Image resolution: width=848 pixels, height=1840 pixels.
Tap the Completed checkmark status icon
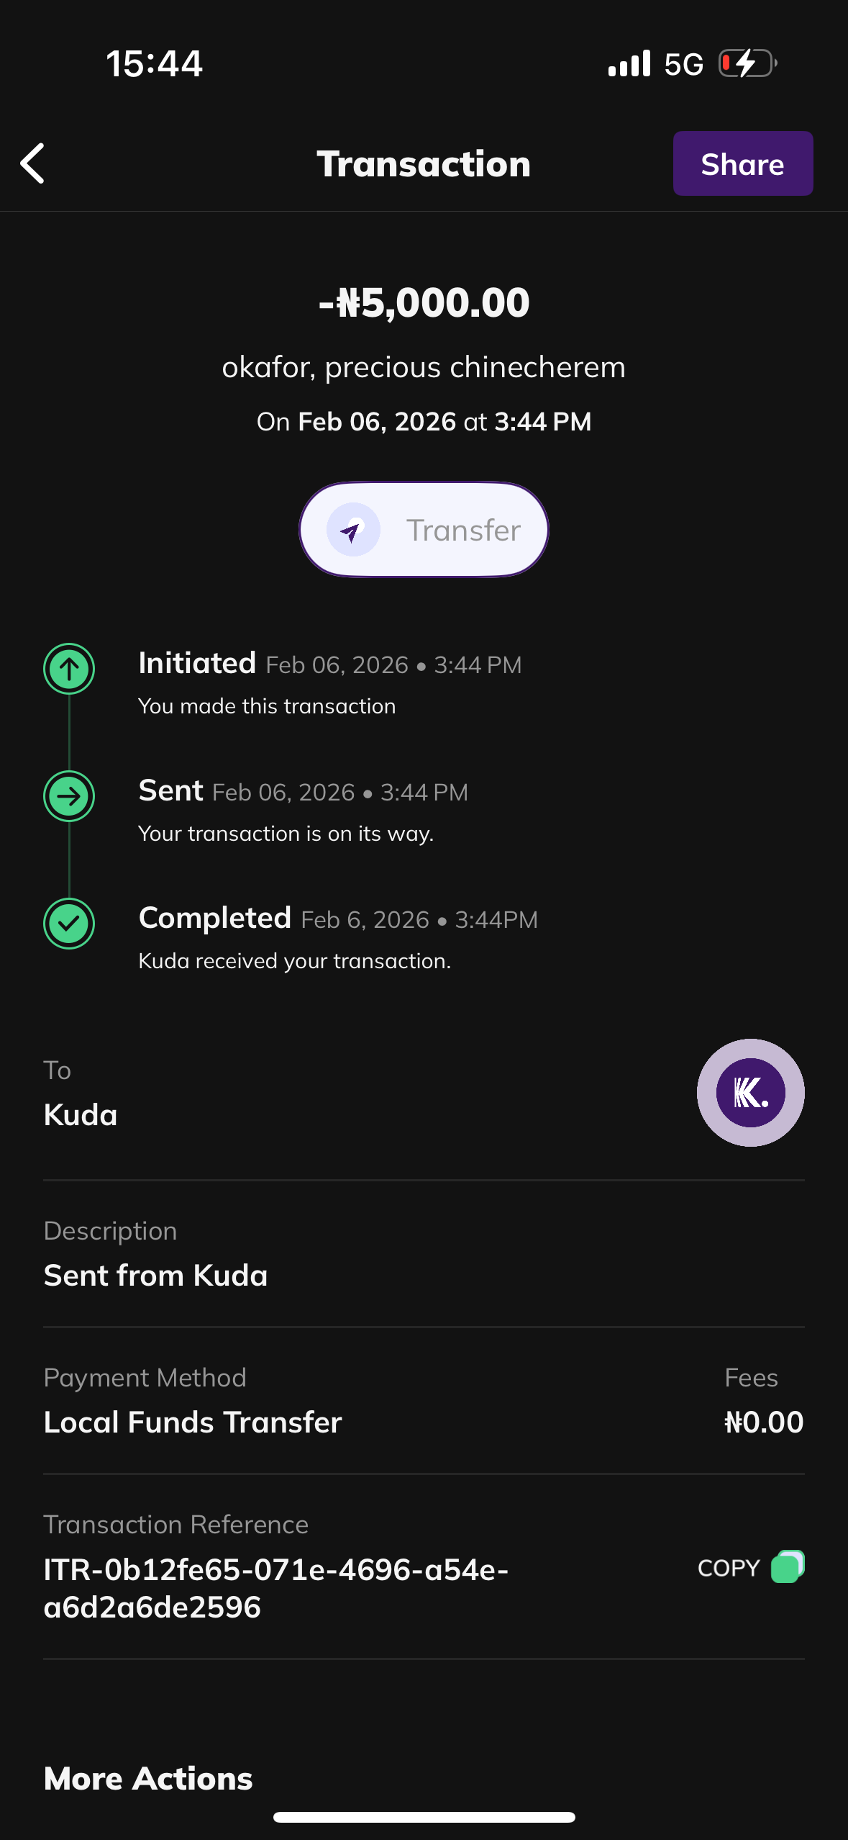pos(69,924)
